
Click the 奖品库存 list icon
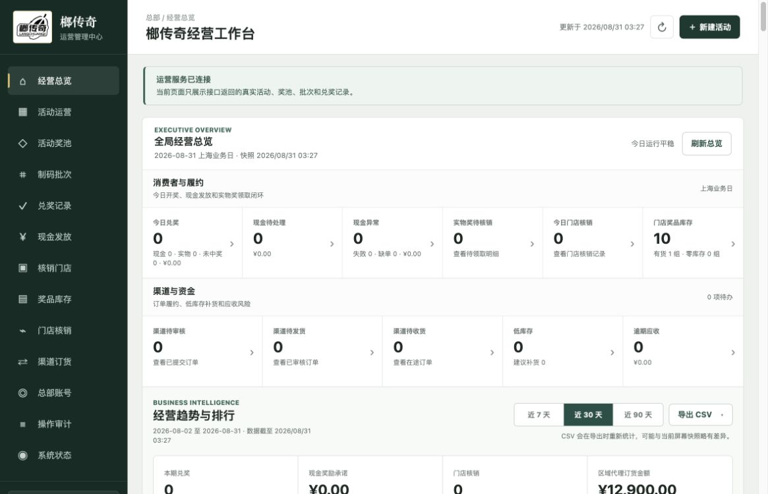pos(22,299)
